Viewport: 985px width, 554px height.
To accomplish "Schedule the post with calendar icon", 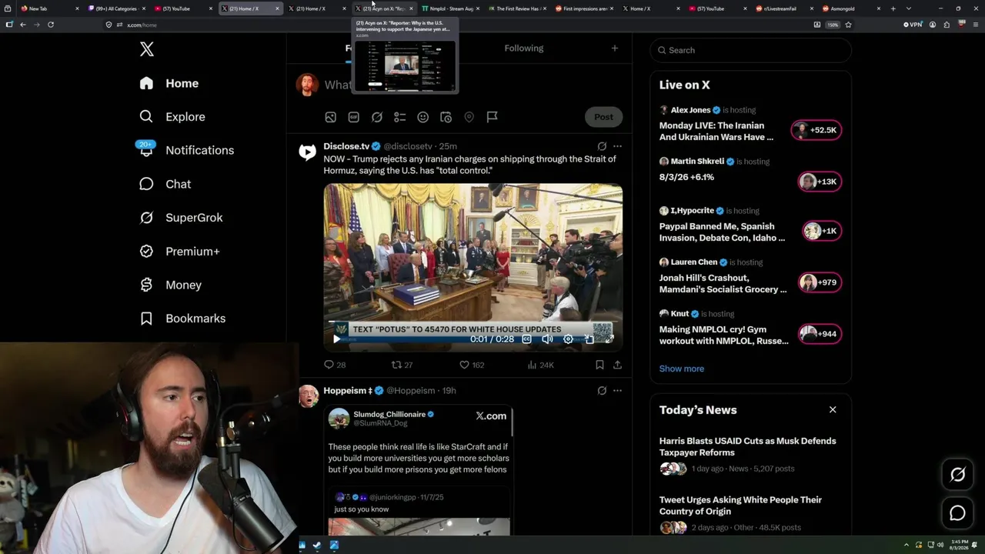I will [x=446, y=117].
